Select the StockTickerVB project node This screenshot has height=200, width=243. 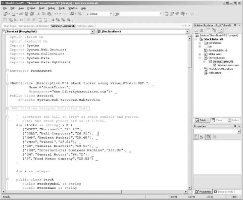coord(214,39)
